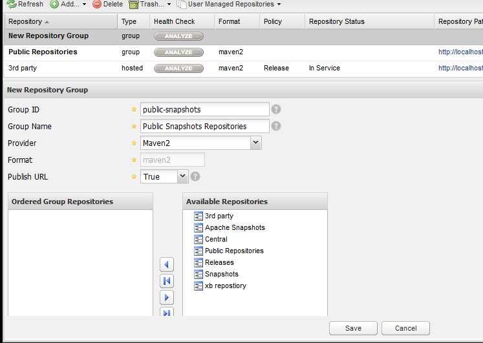Click the hosted type cell
This screenshot has height=343, width=483.
132,68
